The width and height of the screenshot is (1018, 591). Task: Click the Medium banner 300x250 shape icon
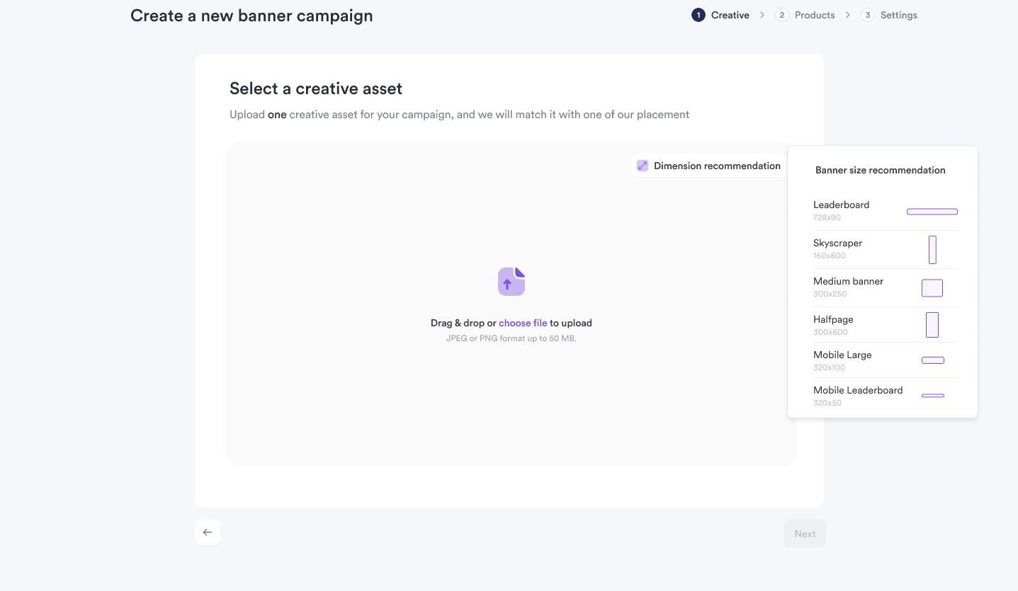(x=932, y=287)
